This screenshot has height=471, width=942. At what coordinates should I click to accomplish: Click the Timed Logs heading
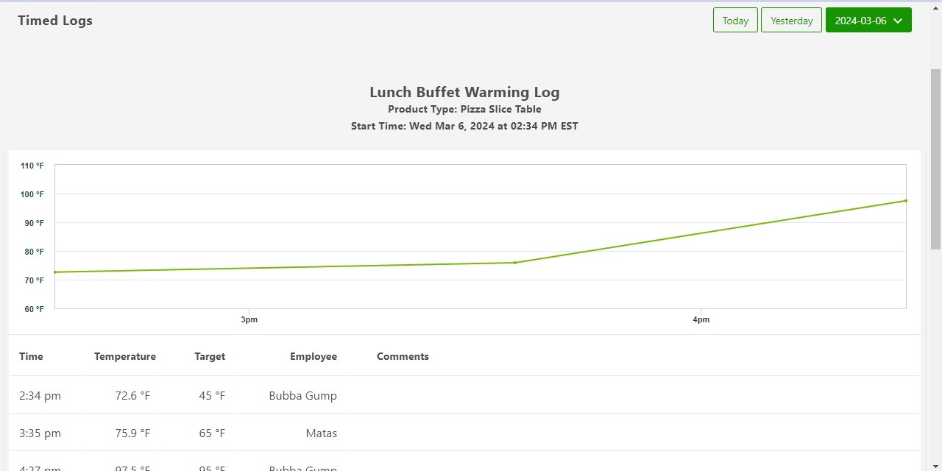pyautogui.click(x=55, y=21)
